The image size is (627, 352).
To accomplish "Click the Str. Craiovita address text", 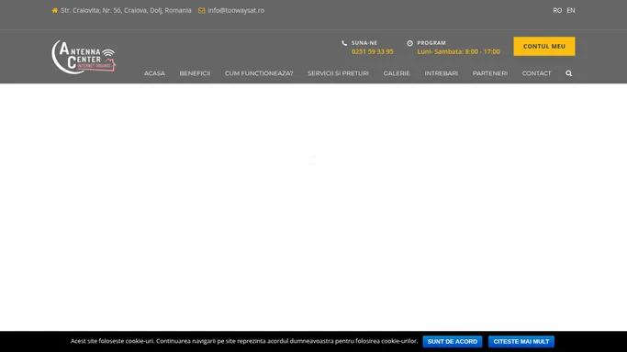I will (126, 10).
